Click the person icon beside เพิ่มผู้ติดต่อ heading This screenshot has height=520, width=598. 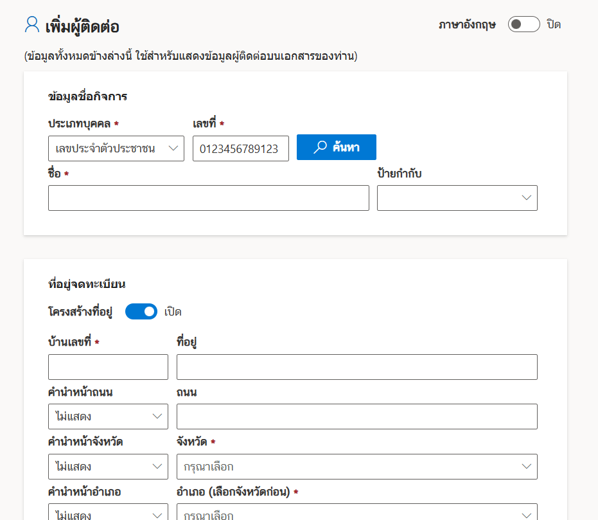tap(31, 25)
